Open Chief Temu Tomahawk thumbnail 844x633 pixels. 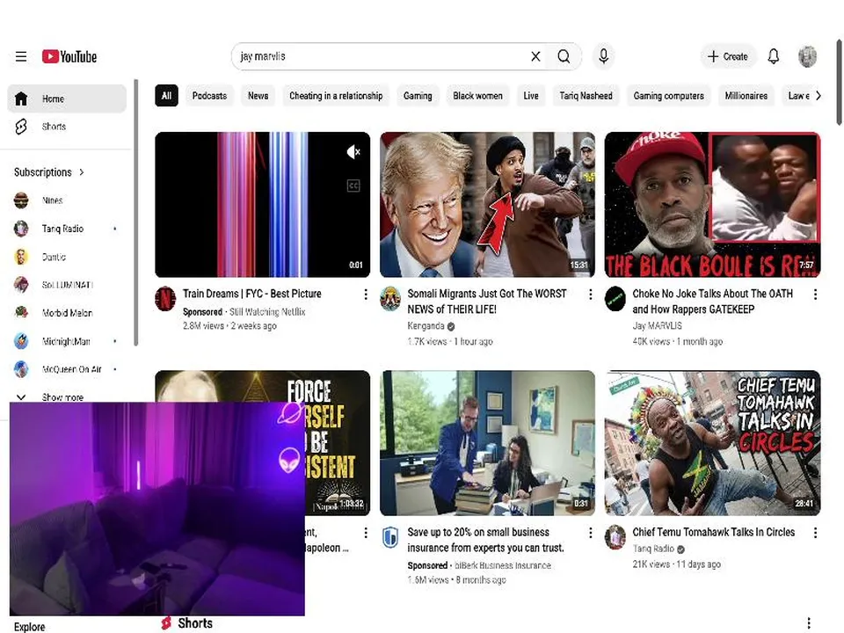713,443
